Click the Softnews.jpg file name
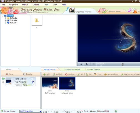 50,93
